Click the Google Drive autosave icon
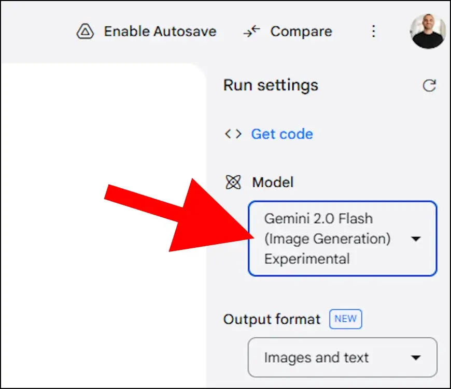Viewport: 451px width, 389px height. (85, 31)
